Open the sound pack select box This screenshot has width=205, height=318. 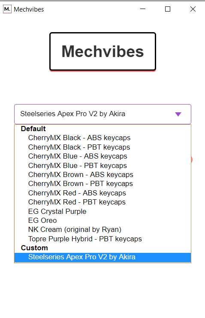pos(102,114)
